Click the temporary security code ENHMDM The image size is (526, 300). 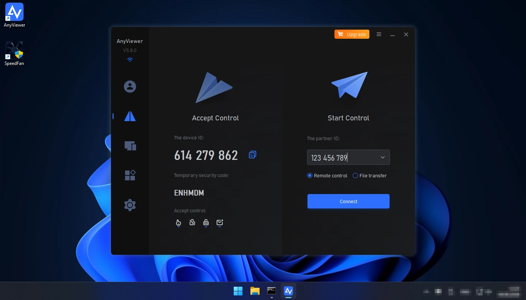(189, 193)
